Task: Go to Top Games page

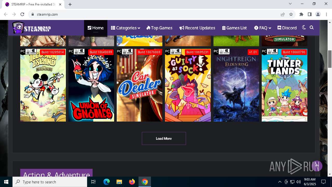Action: tap(159, 28)
